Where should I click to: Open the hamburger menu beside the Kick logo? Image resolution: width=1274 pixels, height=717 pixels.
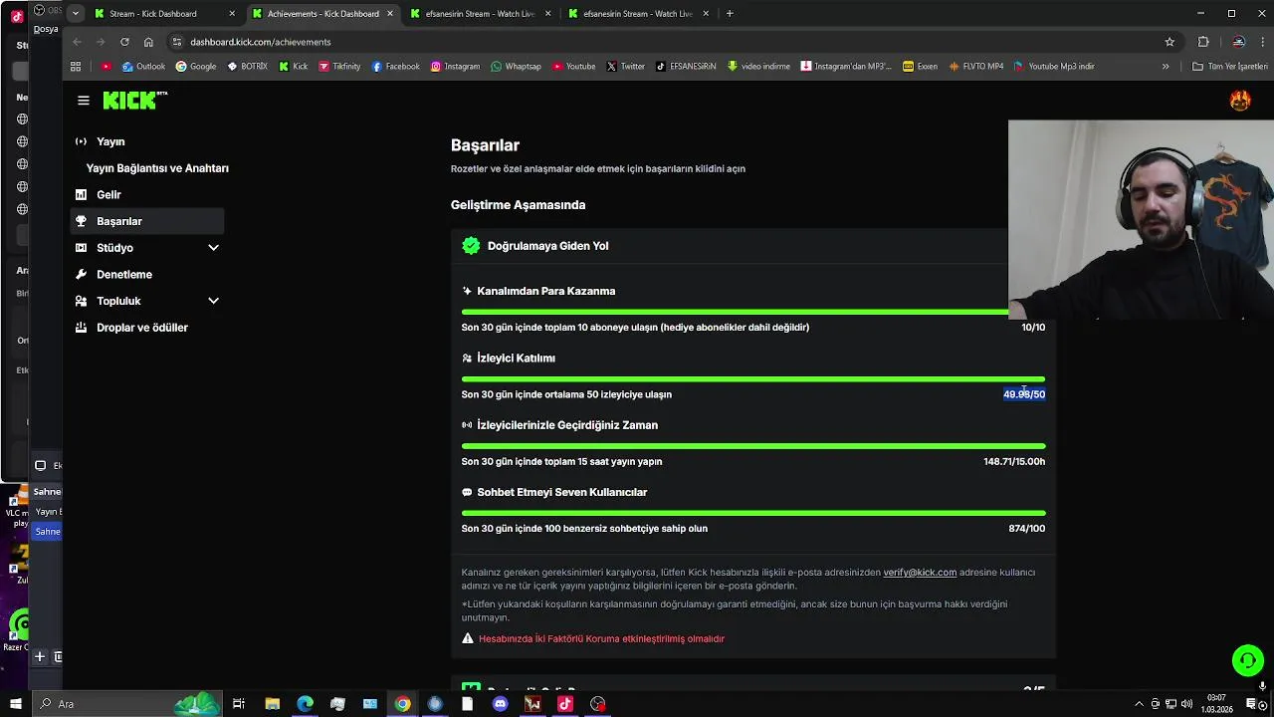(84, 101)
